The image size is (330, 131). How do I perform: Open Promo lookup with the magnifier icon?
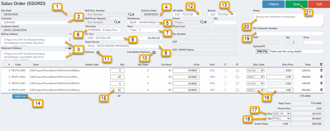click(x=200, y=22)
